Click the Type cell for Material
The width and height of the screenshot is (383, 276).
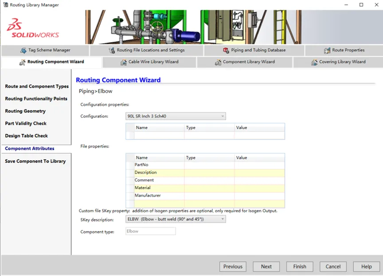point(209,188)
